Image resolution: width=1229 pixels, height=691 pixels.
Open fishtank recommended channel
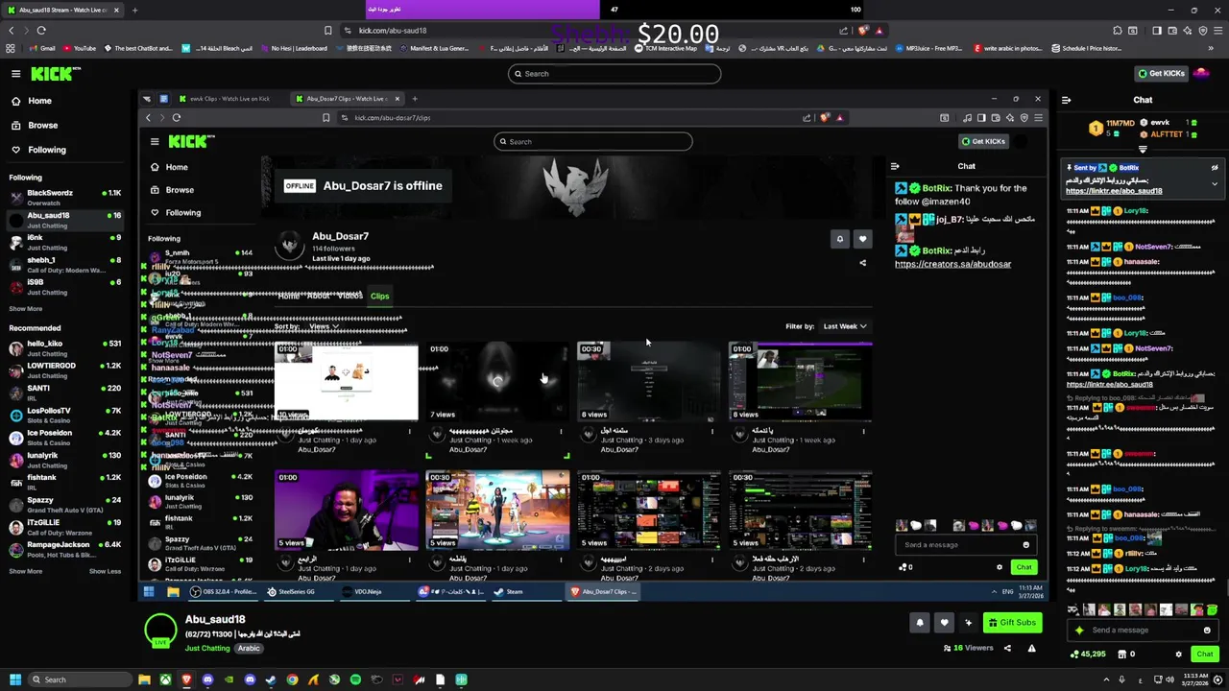click(63, 482)
